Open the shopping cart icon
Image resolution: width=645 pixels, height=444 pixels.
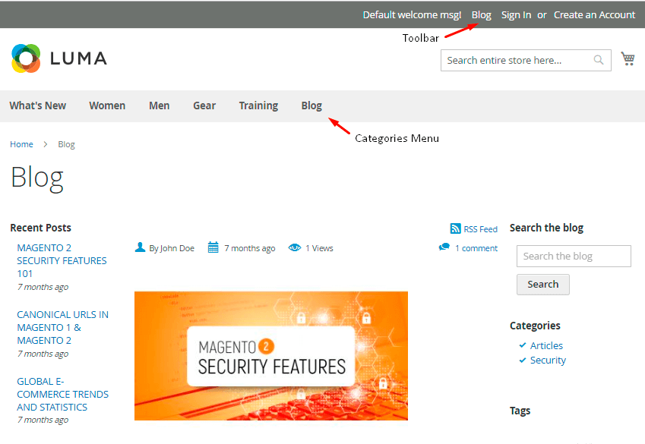point(628,59)
